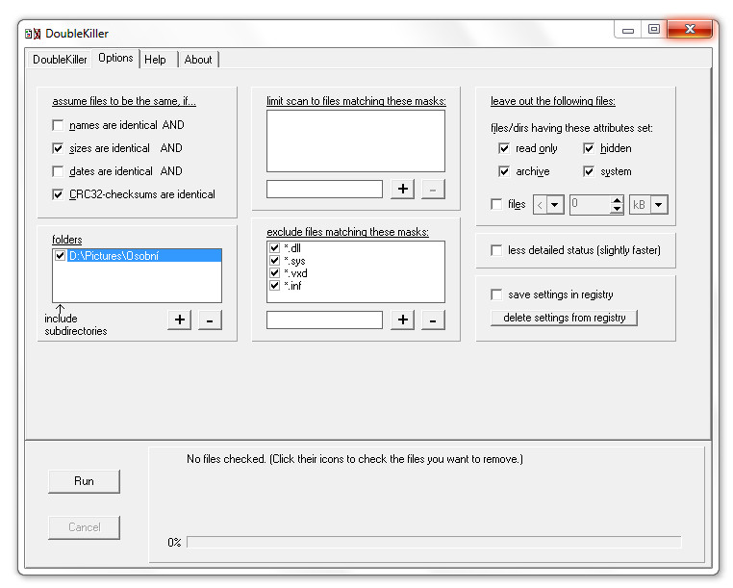733x588 pixels.
Task: Maximize the DoubleKiller window
Action: click(x=653, y=30)
